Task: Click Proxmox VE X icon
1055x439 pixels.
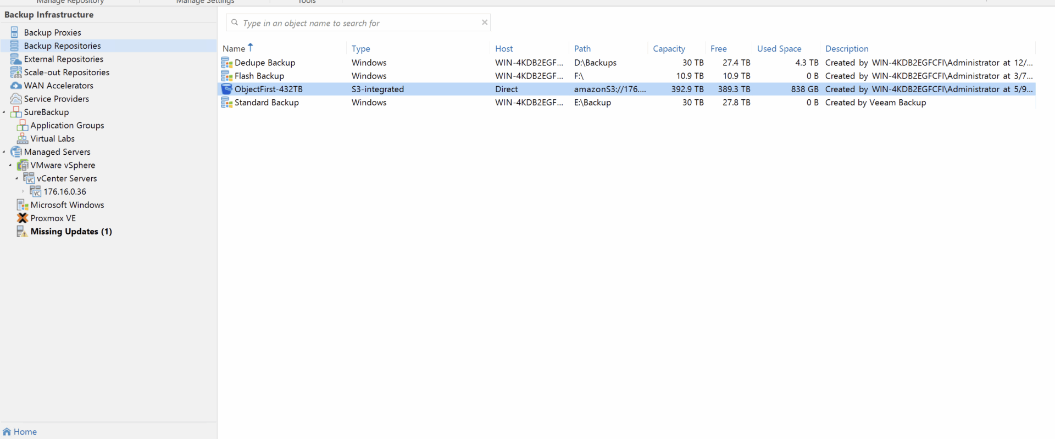Action: coord(23,218)
